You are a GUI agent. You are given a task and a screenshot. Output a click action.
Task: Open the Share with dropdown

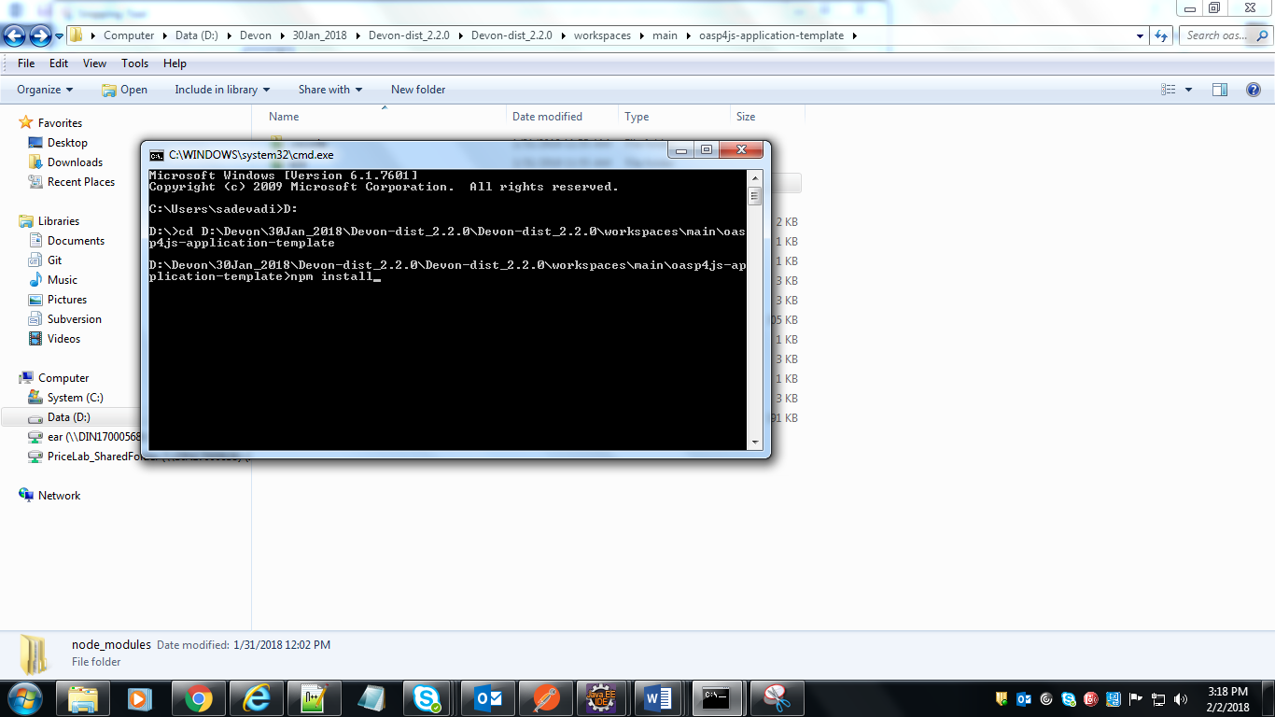coord(330,90)
